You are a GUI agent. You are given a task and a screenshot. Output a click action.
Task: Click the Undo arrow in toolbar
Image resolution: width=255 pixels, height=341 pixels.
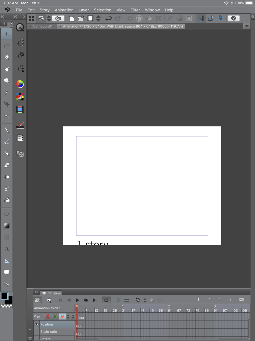point(108,18)
